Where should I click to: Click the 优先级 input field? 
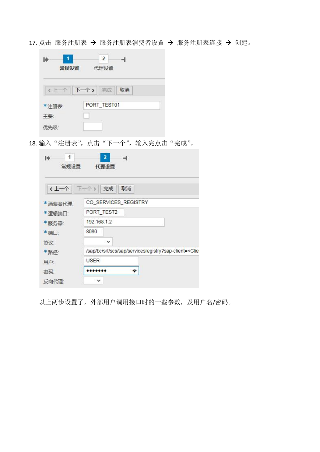tap(93, 127)
